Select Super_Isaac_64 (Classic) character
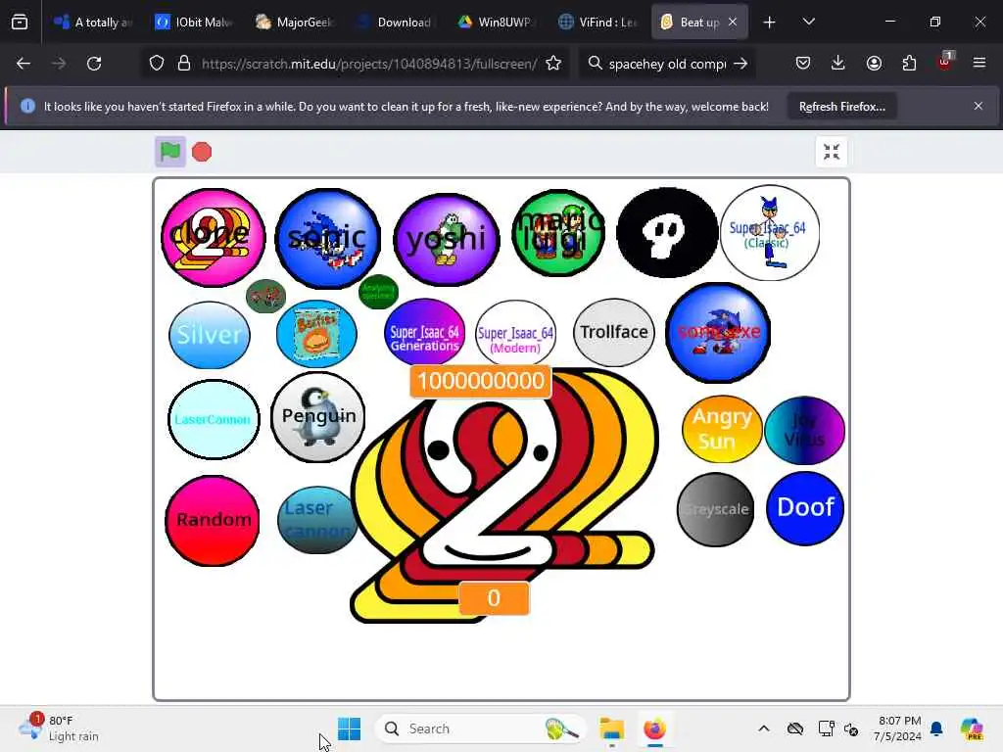 [770, 233]
